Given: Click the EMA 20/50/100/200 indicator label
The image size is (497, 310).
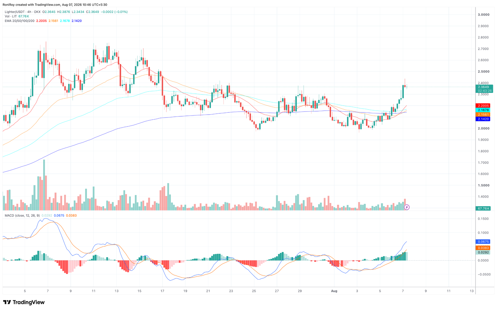Looking at the screenshot, I should (x=20, y=21).
